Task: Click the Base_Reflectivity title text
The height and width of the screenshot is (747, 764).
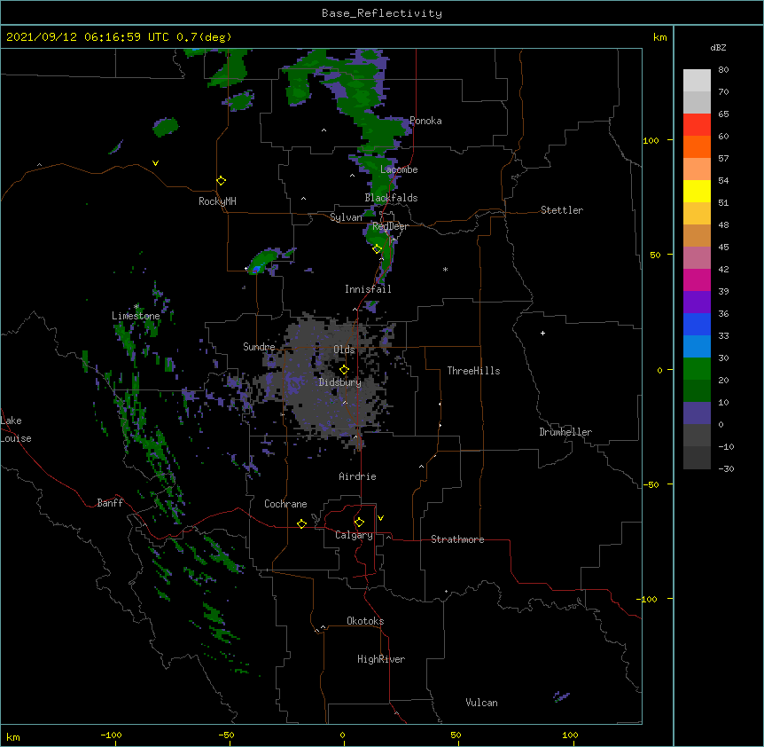Action: click(x=382, y=13)
